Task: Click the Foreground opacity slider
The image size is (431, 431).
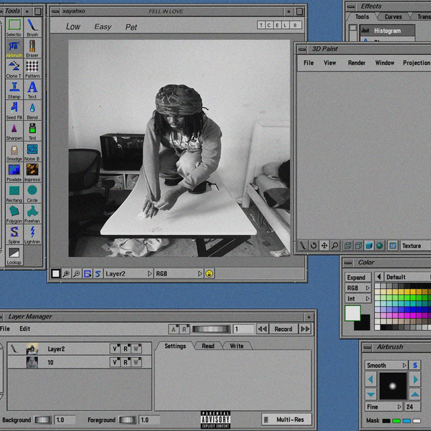Action: click(127, 420)
